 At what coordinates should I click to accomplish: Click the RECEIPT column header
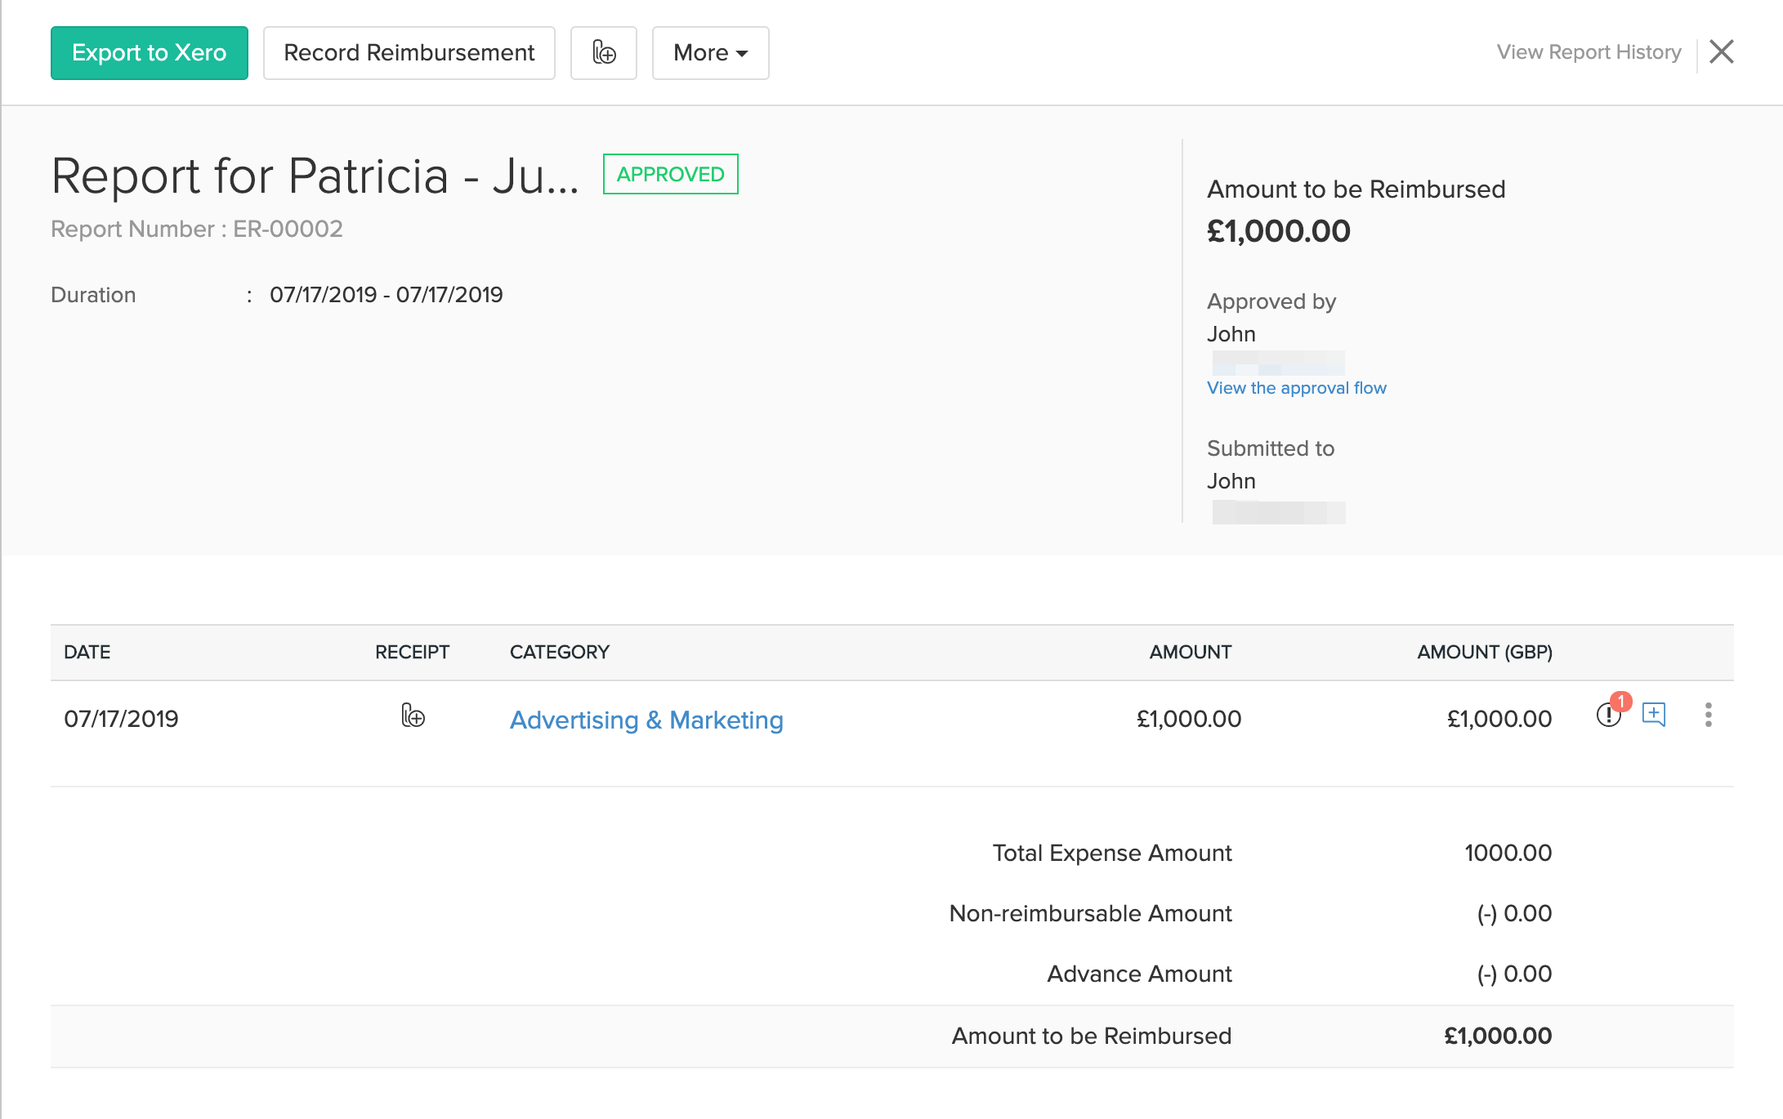pos(412,652)
